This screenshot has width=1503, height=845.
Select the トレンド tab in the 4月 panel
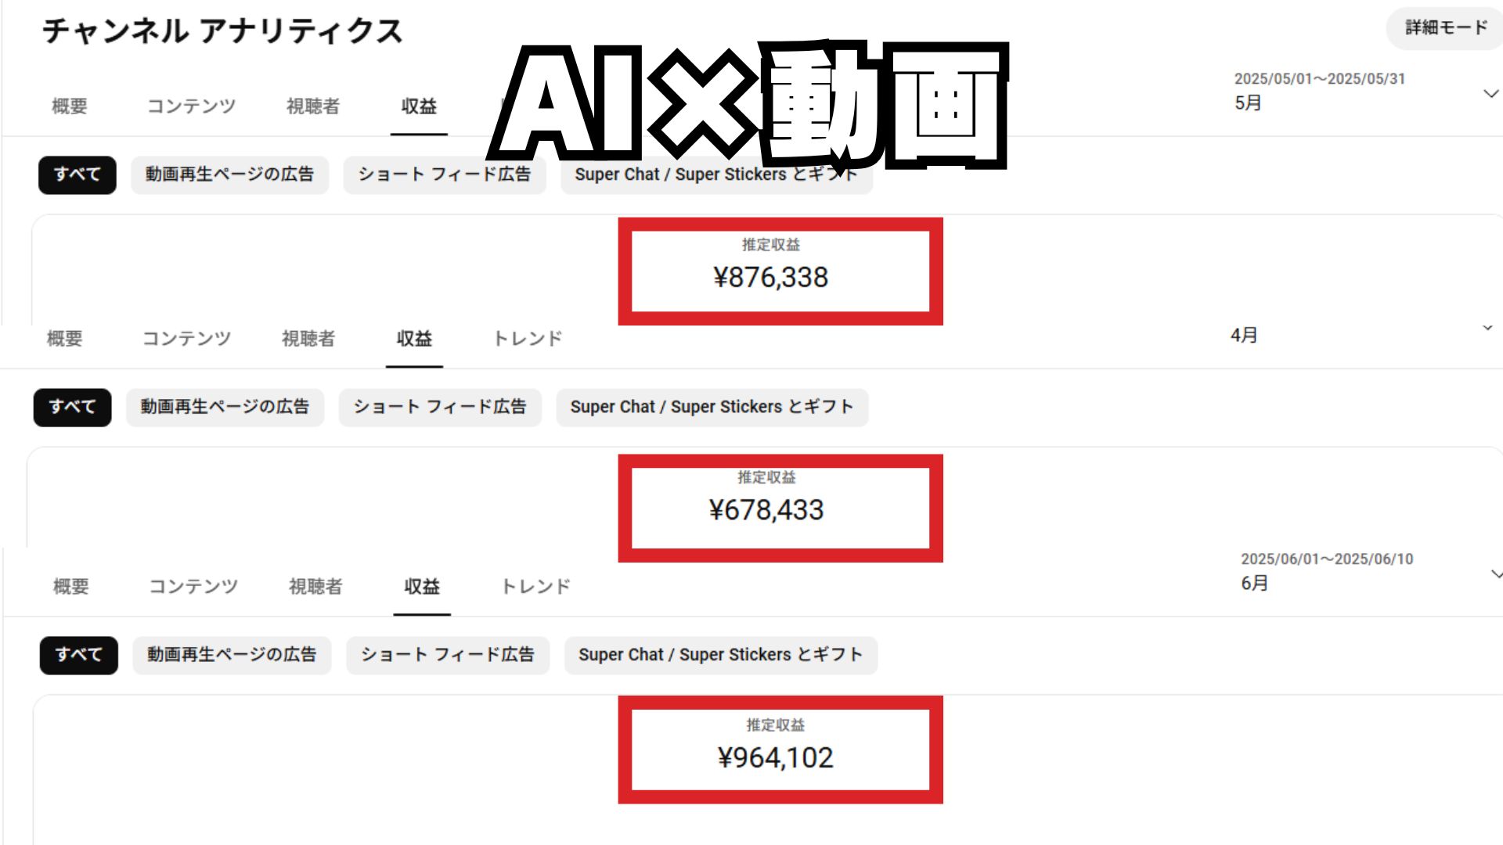[528, 339]
